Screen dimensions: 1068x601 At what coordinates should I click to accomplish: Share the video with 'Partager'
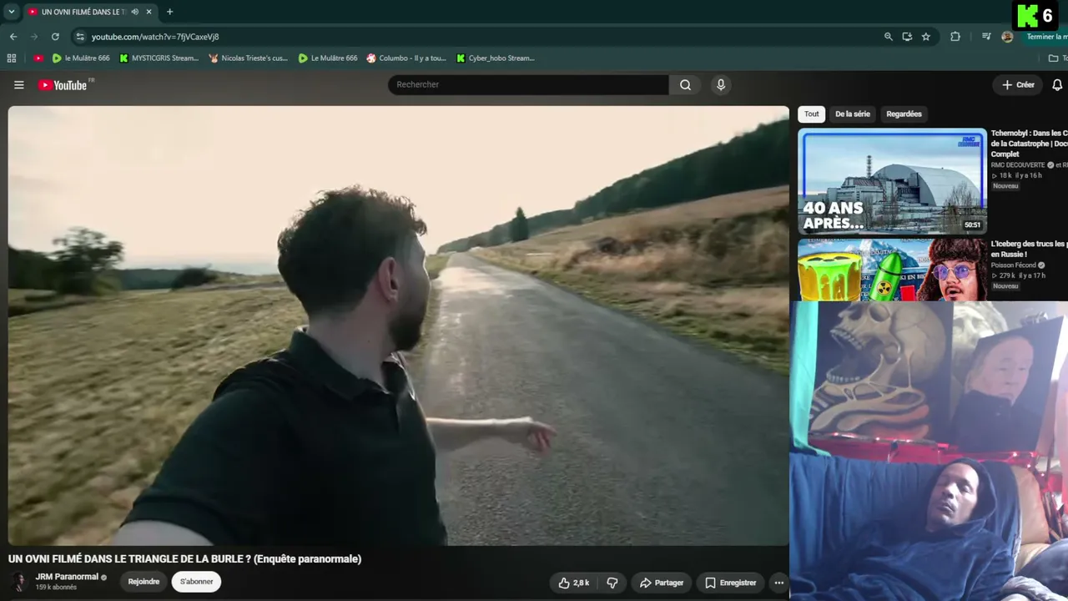(662, 583)
